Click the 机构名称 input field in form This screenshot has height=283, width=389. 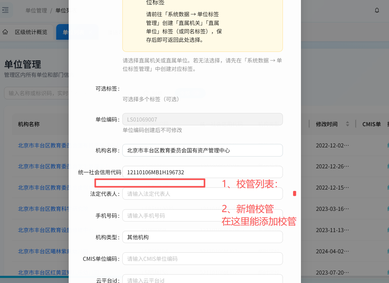(202, 150)
